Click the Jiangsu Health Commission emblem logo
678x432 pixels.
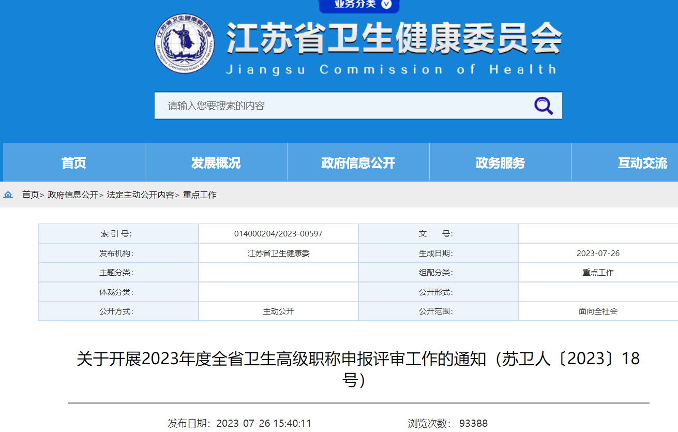pos(184,43)
